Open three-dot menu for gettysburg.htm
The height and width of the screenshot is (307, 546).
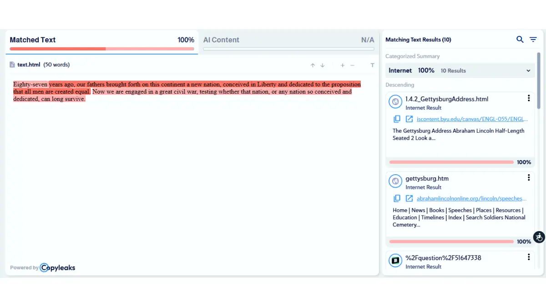(x=529, y=178)
